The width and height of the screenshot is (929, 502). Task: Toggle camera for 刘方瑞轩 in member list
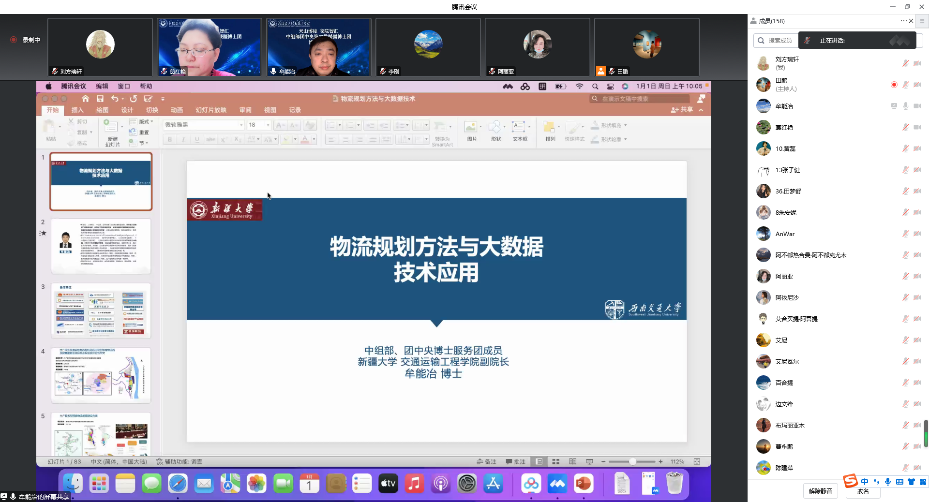pyautogui.click(x=917, y=63)
